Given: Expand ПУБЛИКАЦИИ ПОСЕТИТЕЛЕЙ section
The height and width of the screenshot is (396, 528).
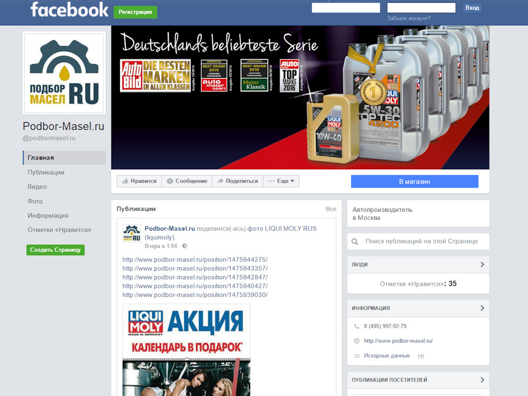Looking at the screenshot, I should 483,380.
